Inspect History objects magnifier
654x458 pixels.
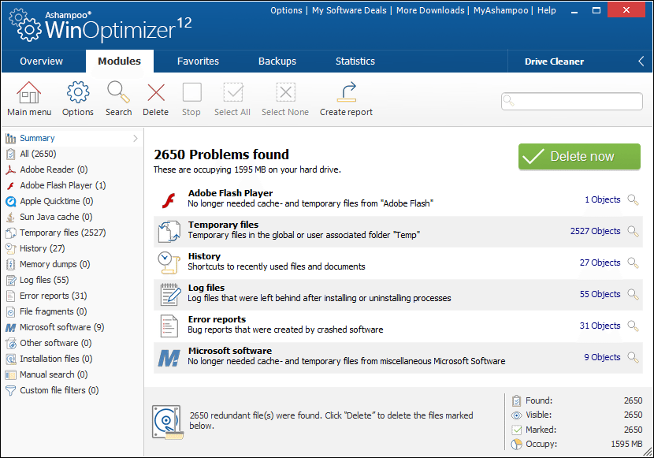(634, 263)
